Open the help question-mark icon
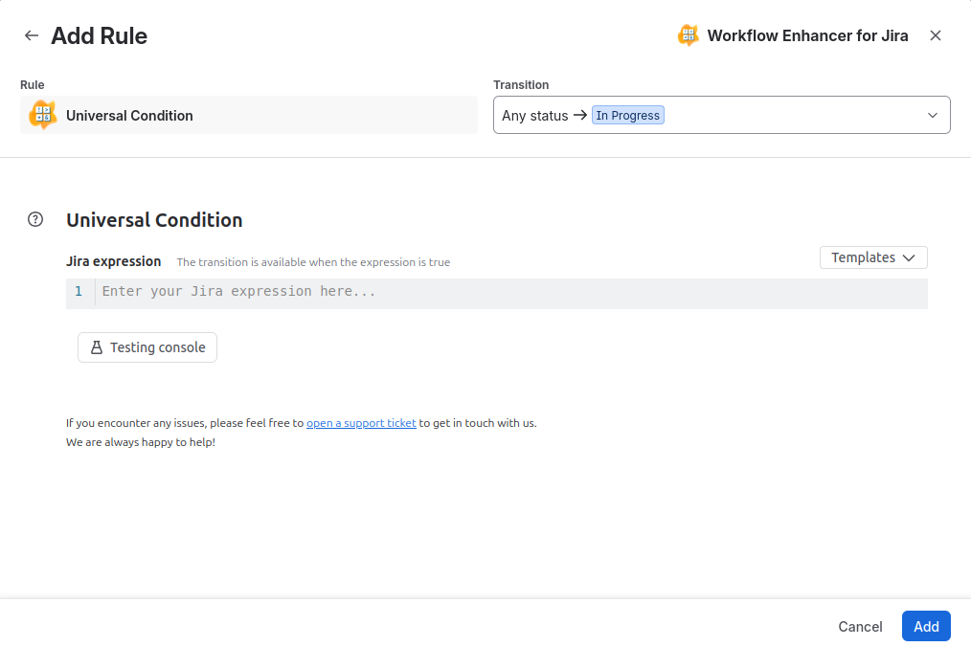This screenshot has width=971, height=647. [35, 219]
